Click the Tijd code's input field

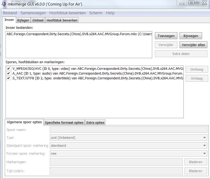116,171
